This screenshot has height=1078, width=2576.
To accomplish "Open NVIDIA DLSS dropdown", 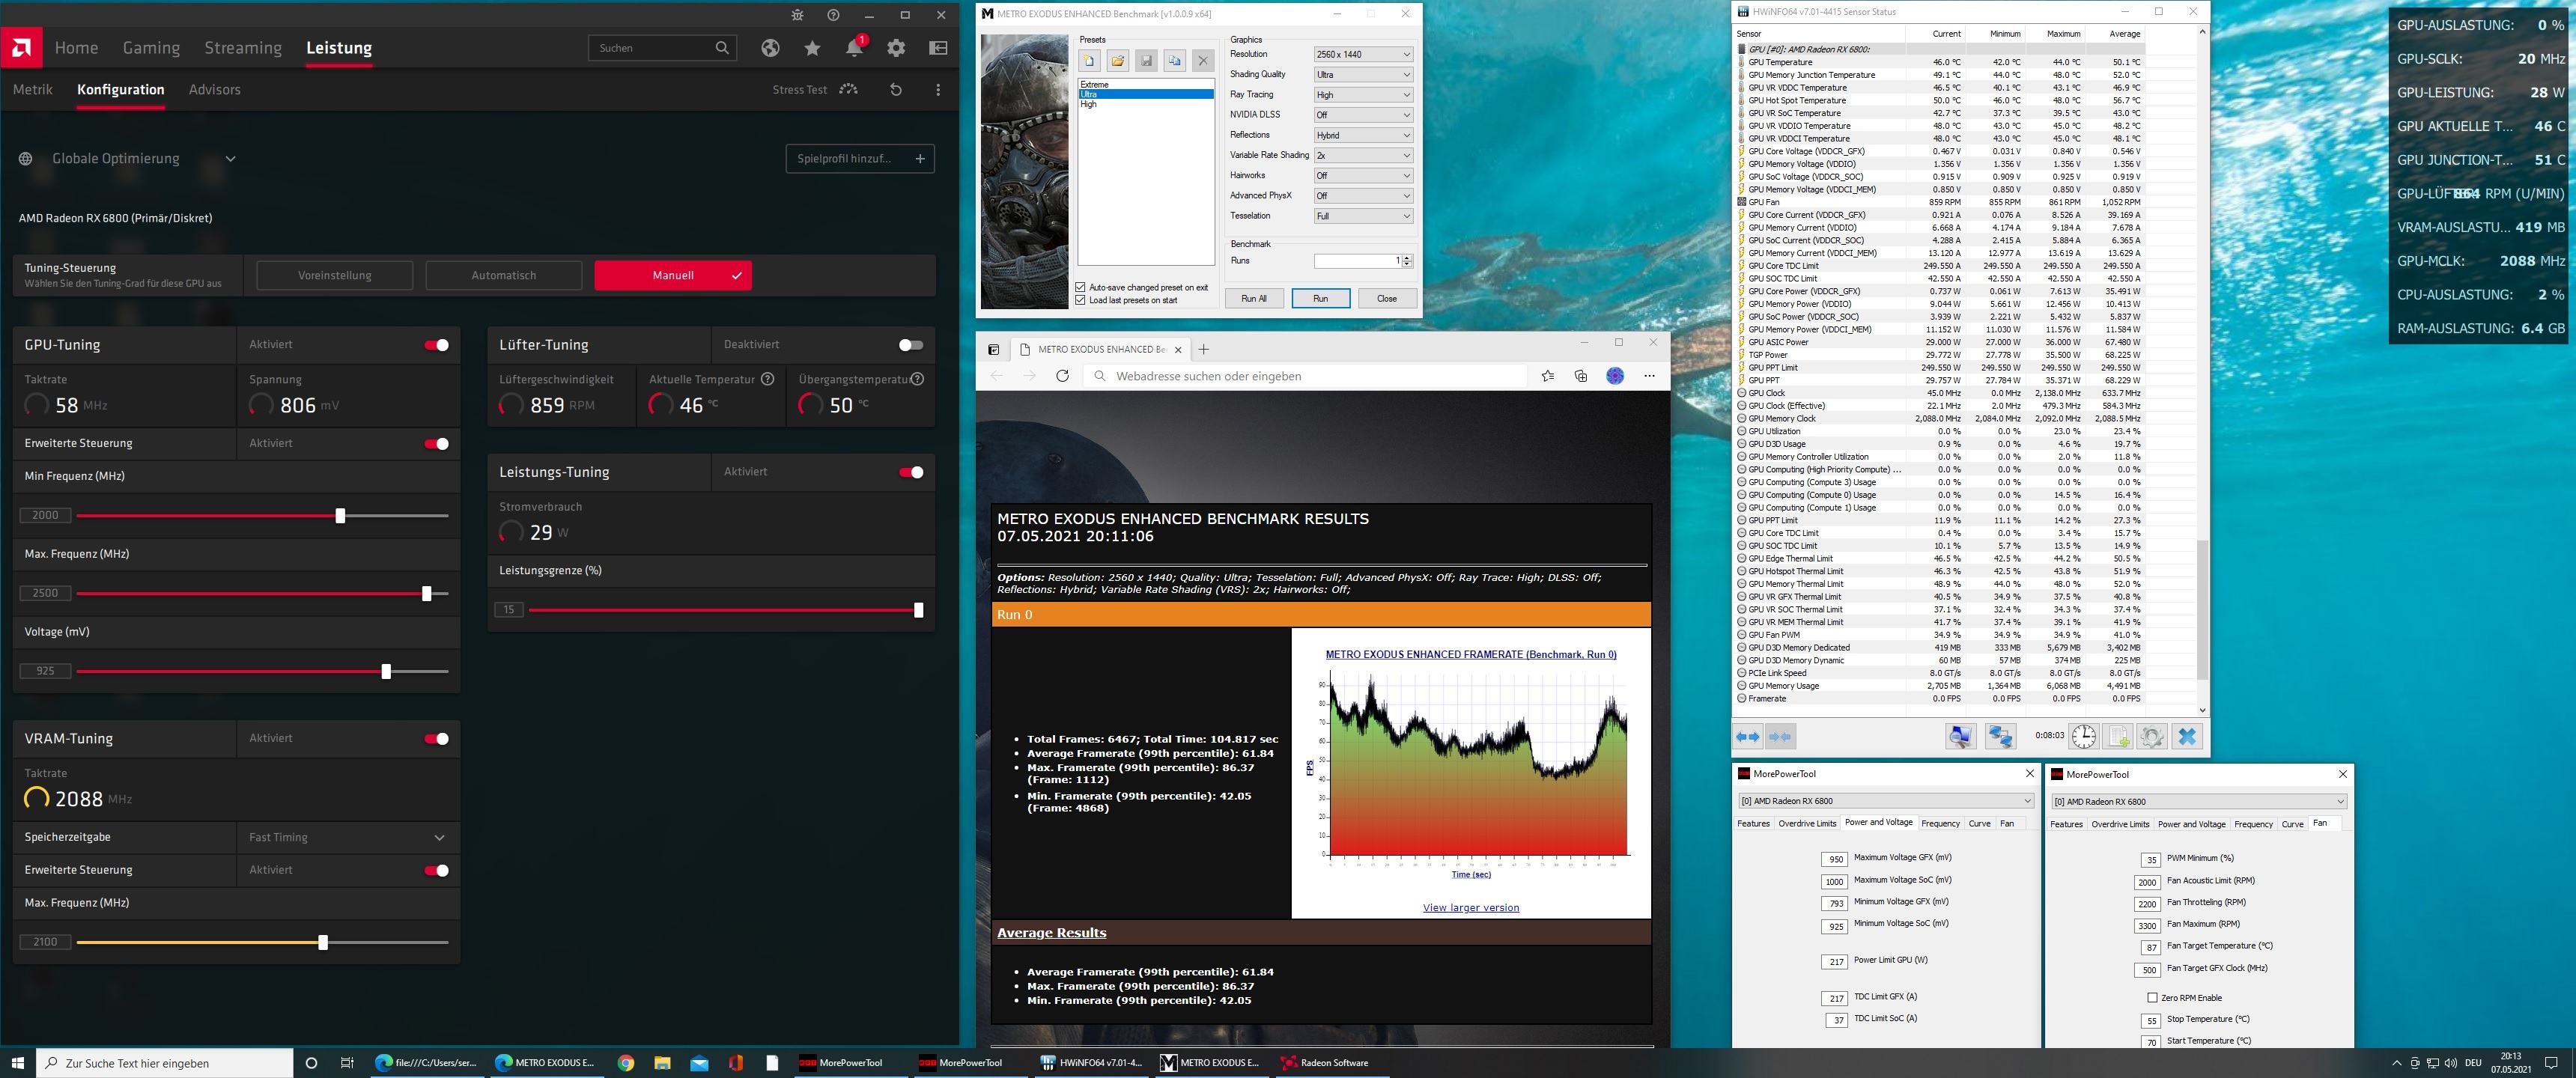I will tap(1364, 115).
